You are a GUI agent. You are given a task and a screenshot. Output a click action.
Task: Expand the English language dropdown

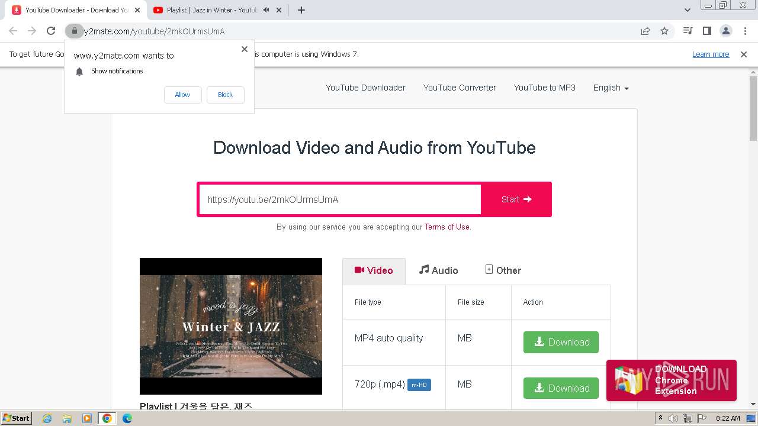tap(611, 88)
